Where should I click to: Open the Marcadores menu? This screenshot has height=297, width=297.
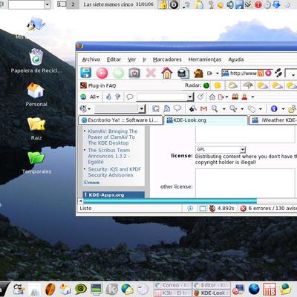pos(167,59)
